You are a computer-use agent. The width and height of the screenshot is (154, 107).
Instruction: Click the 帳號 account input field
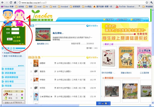pyautogui.click(x=15, y=29)
